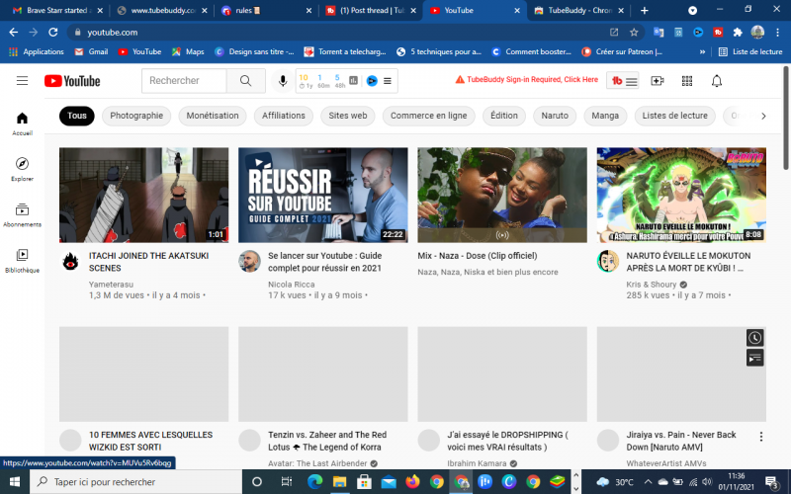Click the voice search microphone icon
791x494 pixels.
pyautogui.click(x=283, y=81)
